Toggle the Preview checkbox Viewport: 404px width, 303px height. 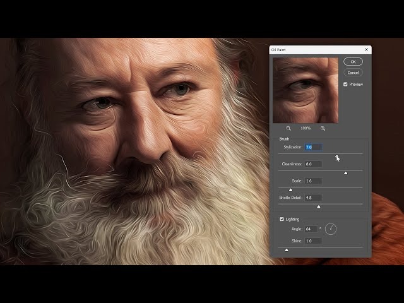click(345, 84)
